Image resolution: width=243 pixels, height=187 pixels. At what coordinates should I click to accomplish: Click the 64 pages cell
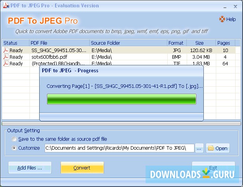pyautogui.click(x=225, y=63)
